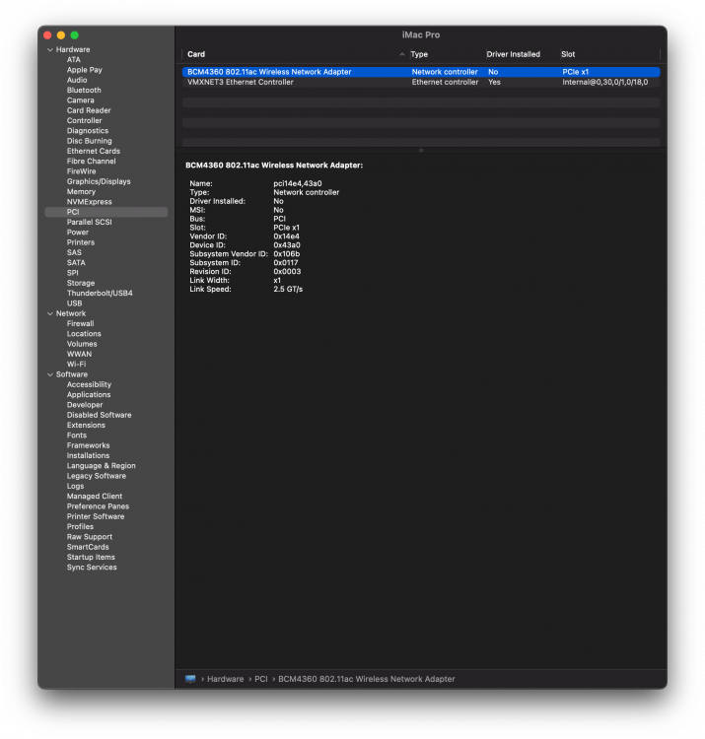705x739 pixels.
Task: Open the Extensions section
Action: pos(86,425)
